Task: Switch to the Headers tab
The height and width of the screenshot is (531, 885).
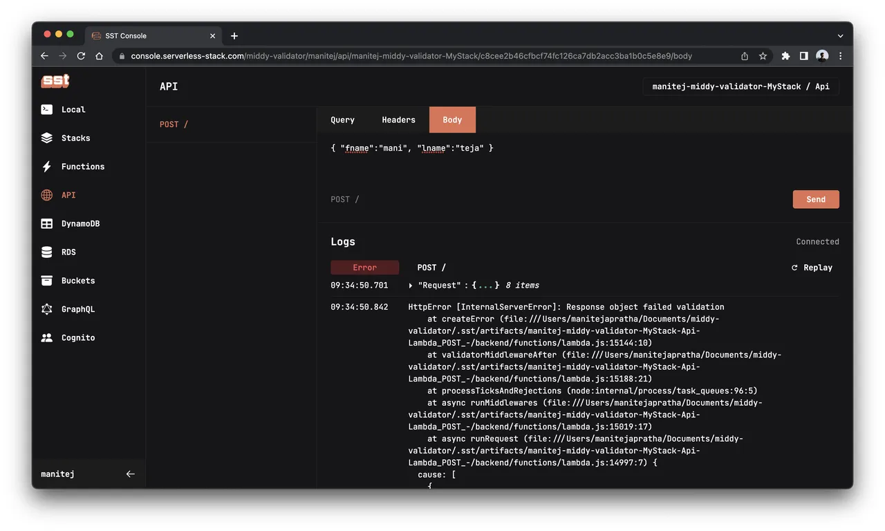Action: 398,120
